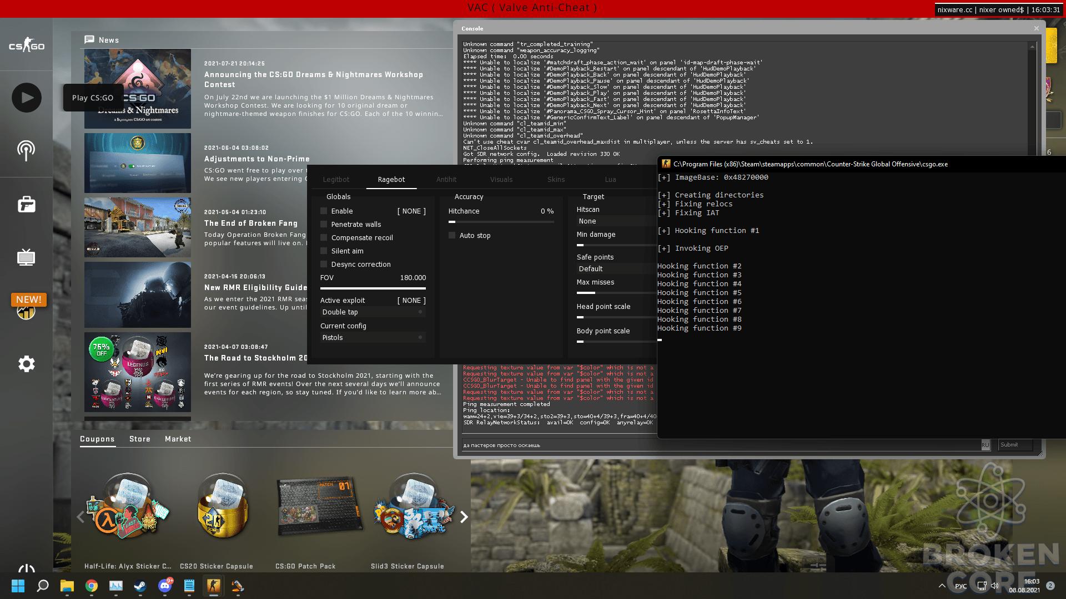Open the Dreams & Nightmares news thumbnail

click(138, 89)
